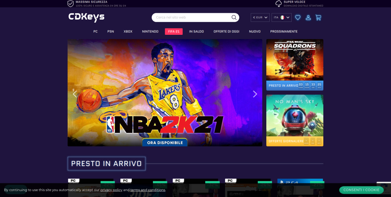Open the shopping cart icon

(x=318, y=18)
